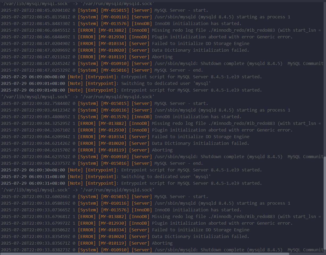The height and width of the screenshot is (255, 326).
Task: Click the [System] tag on the 22:08:45.020410Z line
Action: (88, 10)
